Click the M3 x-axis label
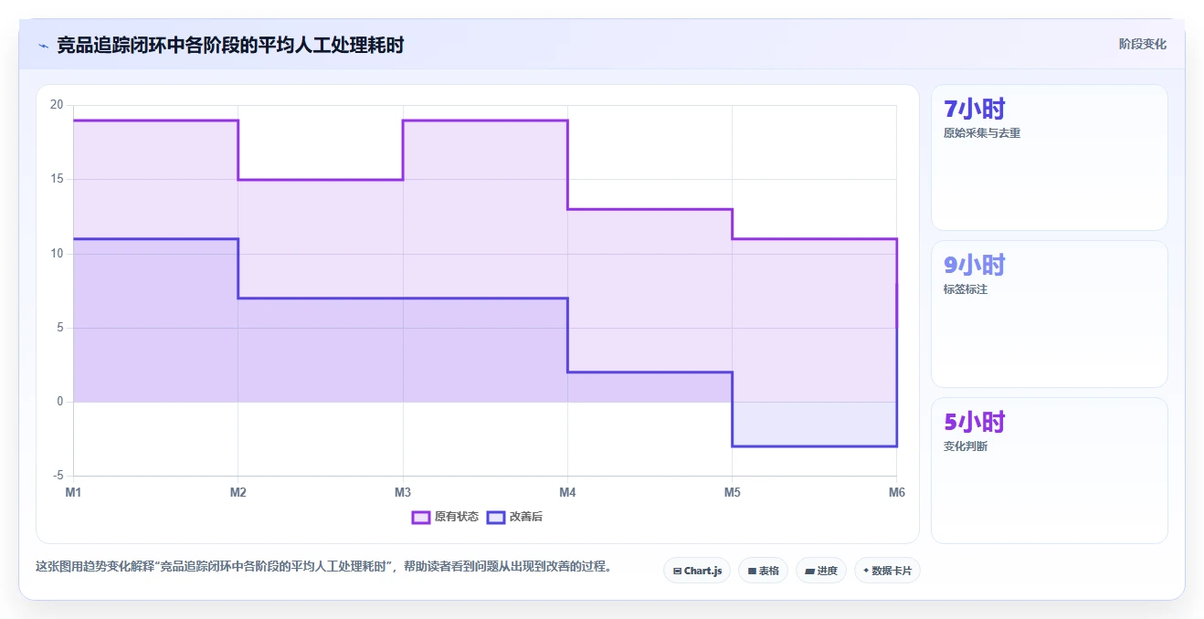1204x619 pixels. coord(403,493)
